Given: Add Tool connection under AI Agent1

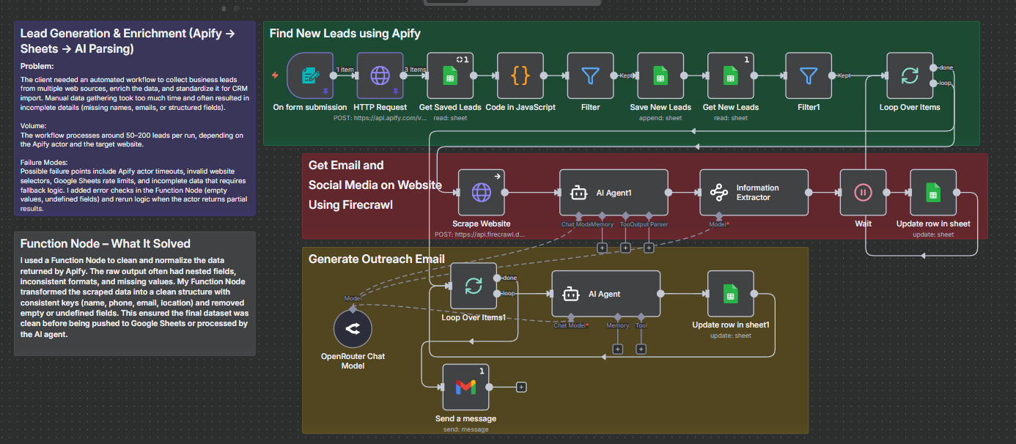Looking at the screenshot, I should pyautogui.click(x=625, y=248).
